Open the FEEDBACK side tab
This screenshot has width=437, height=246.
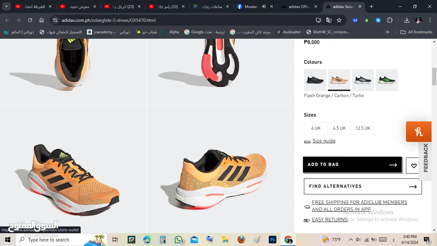(x=425, y=158)
